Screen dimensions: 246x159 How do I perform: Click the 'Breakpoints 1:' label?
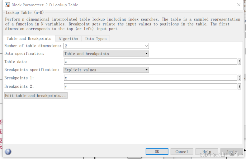pos(19,78)
